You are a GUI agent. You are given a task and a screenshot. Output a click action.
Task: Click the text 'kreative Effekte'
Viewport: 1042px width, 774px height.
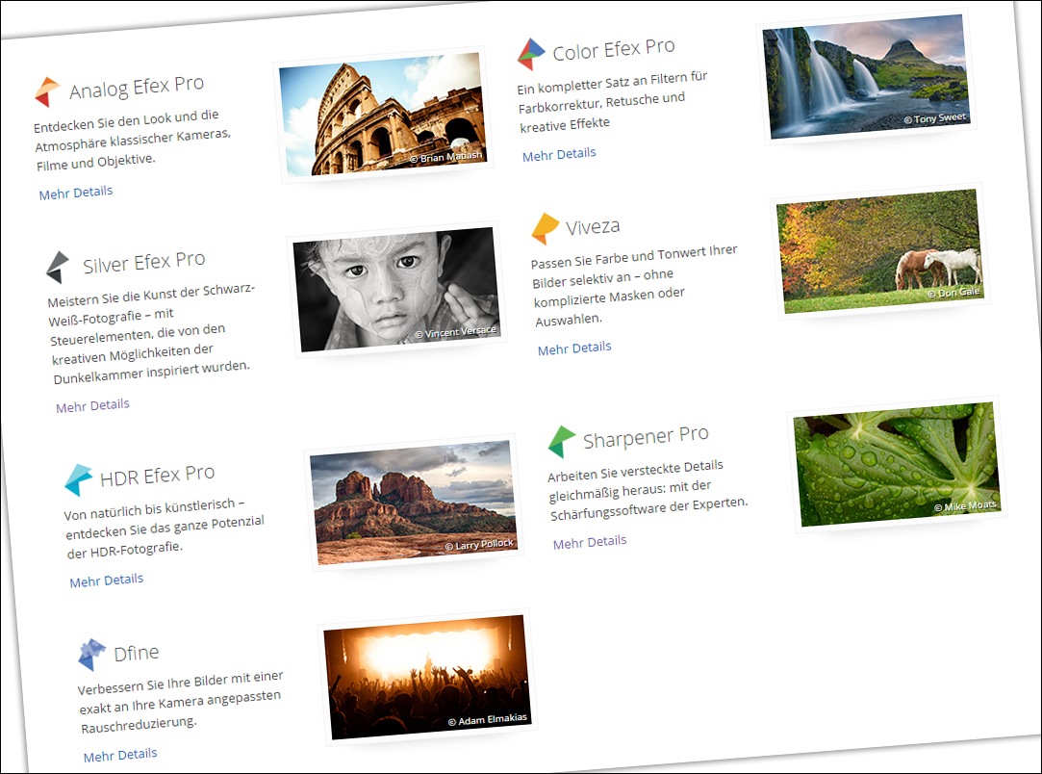coord(565,124)
